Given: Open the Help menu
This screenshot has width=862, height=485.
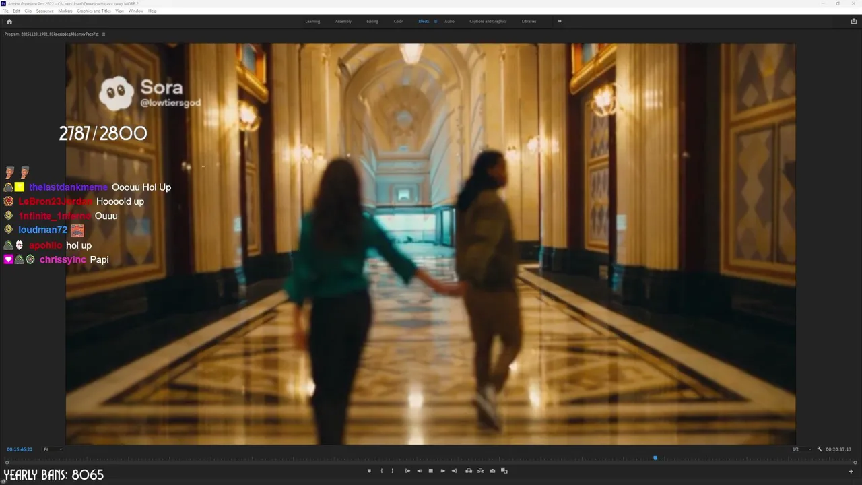Looking at the screenshot, I should click(152, 11).
